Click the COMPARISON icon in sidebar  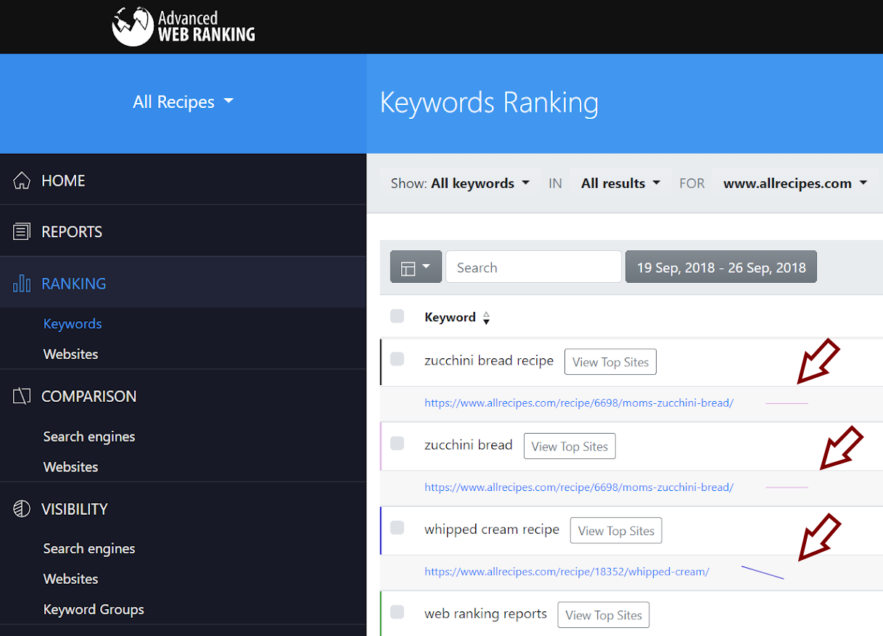pos(22,396)
